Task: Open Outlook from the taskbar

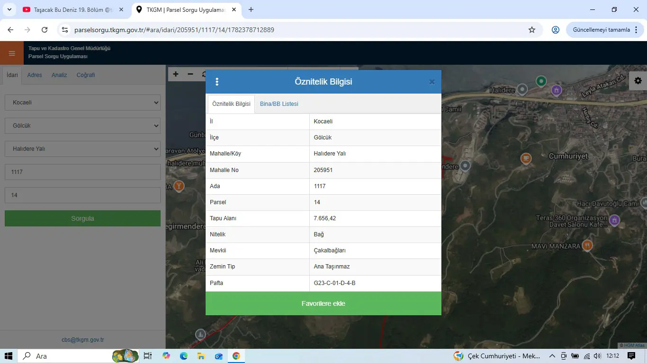Action: pyautogui.click(x=218, y=356)
